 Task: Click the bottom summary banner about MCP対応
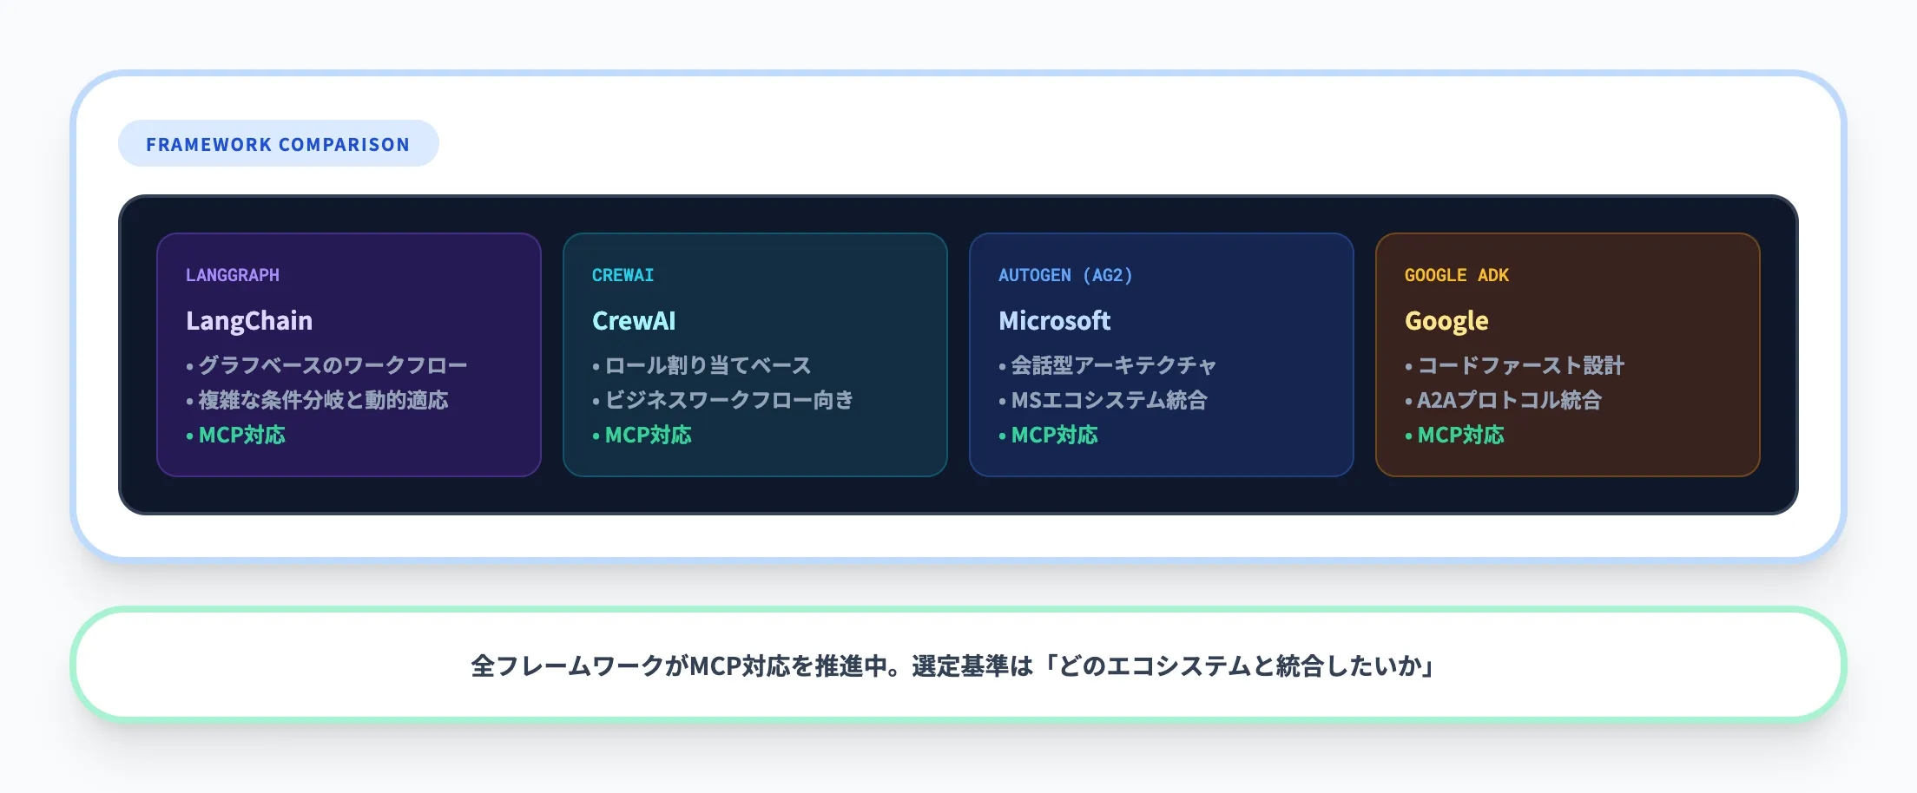pyautogui.click(x=959, y=665)
